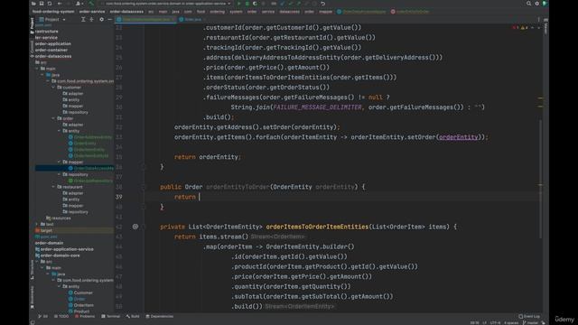Toggle the Structure tool window stripe button
Image resolution: width=578 pixels, height=325 pixels.
pos(33,270)
